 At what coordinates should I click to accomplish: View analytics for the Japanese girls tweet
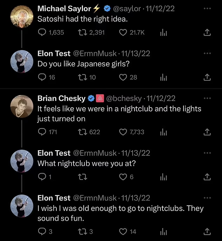[164, 77]
